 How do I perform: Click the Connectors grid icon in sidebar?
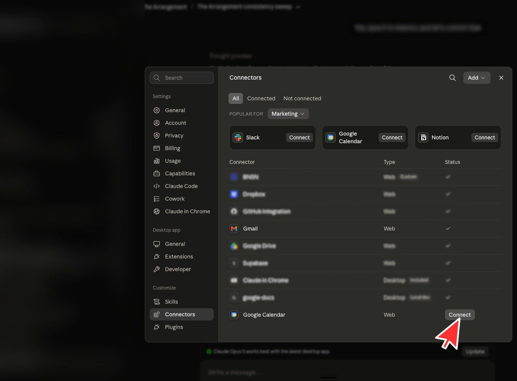coord(157,314)
